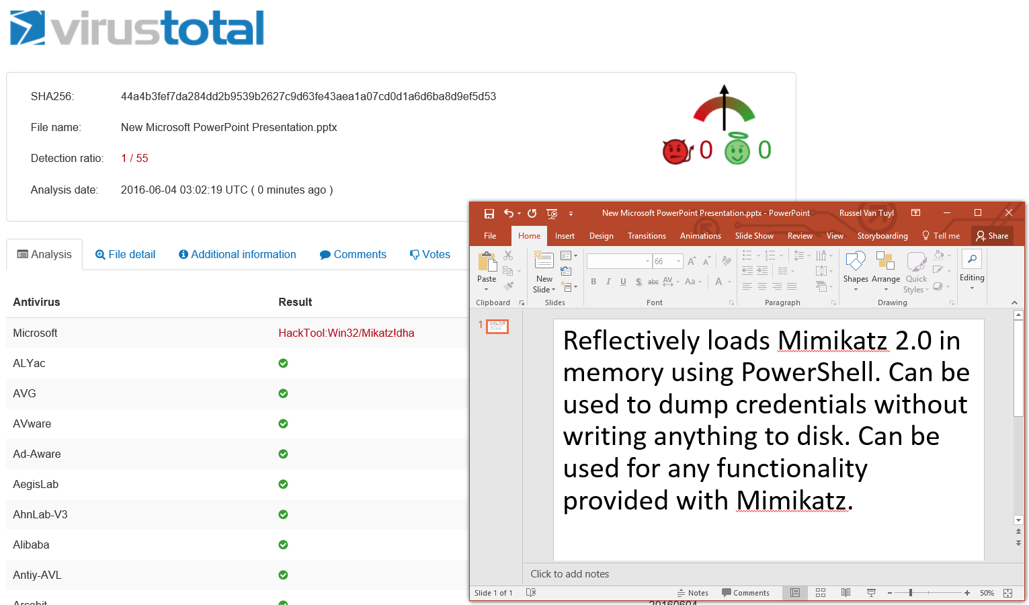The height and width of the screenshot is (605, 1029).
Task: Open ribbon display options icon
Action: point(915,212)
